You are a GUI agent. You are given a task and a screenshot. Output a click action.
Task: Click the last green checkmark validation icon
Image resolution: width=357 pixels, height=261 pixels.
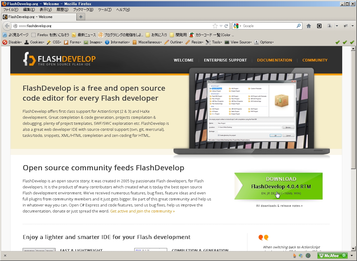point(352,42)
